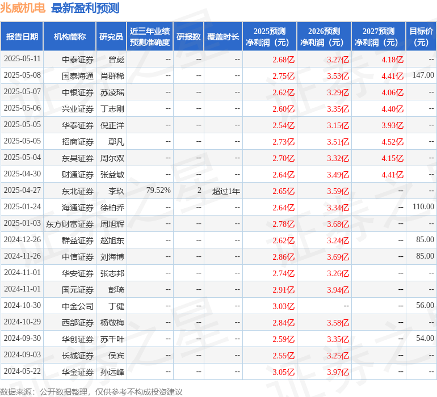This screenshot has height=397, width=437.
Task: Click the 2024-10-30 report date cell
Action: pyautogui.click(x=22, y=306)
